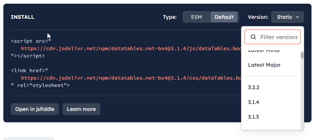Select version 3.1.4 in the list
This screenshot has width=320, height=140.
point(254,102)
